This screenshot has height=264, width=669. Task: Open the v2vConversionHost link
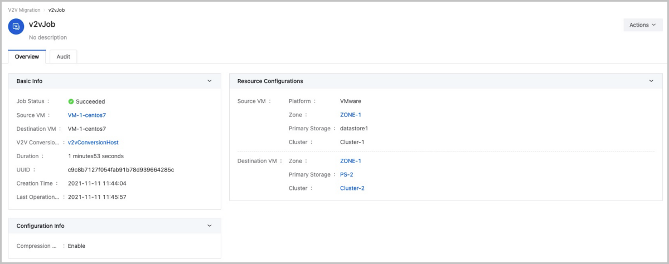point(93,143)
